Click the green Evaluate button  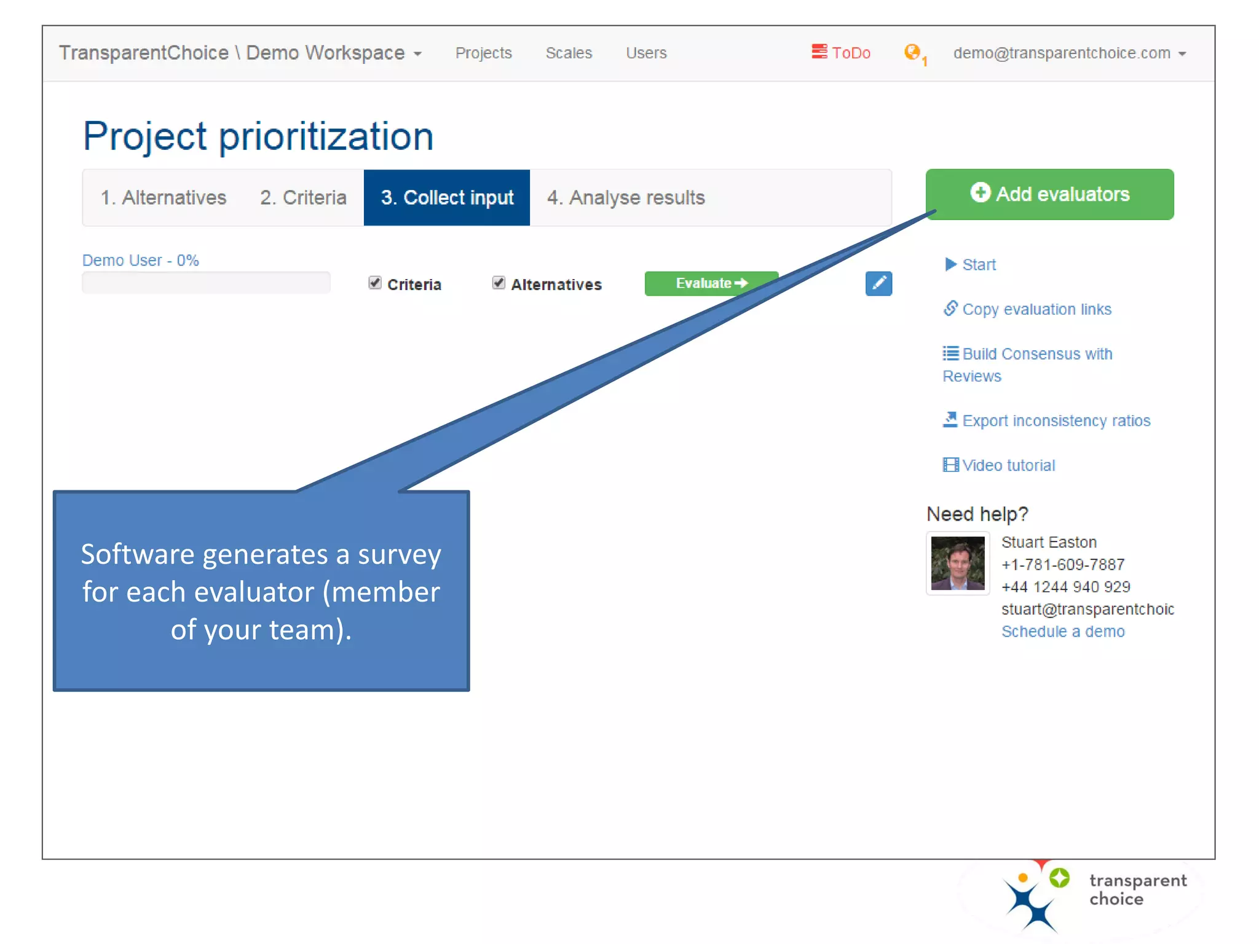coord(711,283)
